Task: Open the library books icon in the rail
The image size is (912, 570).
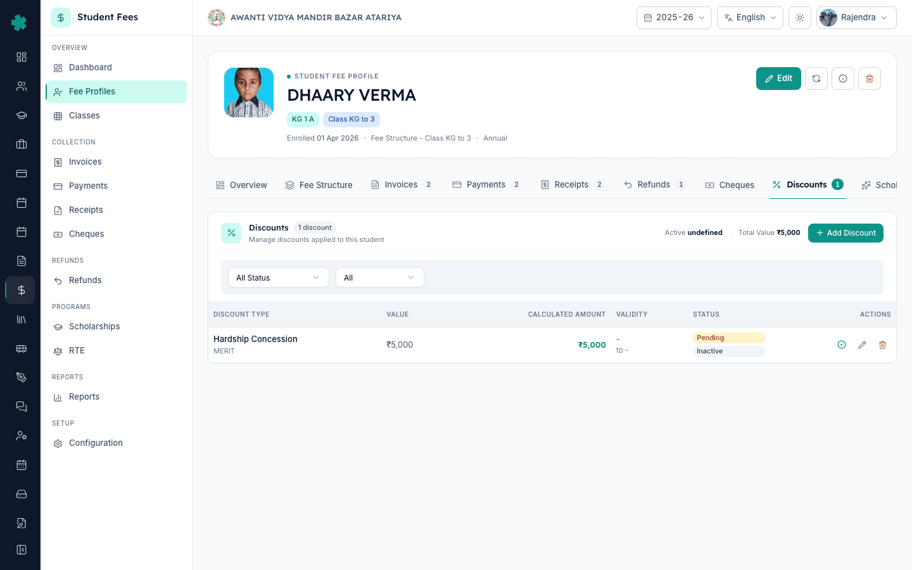Action: point(22,319)
